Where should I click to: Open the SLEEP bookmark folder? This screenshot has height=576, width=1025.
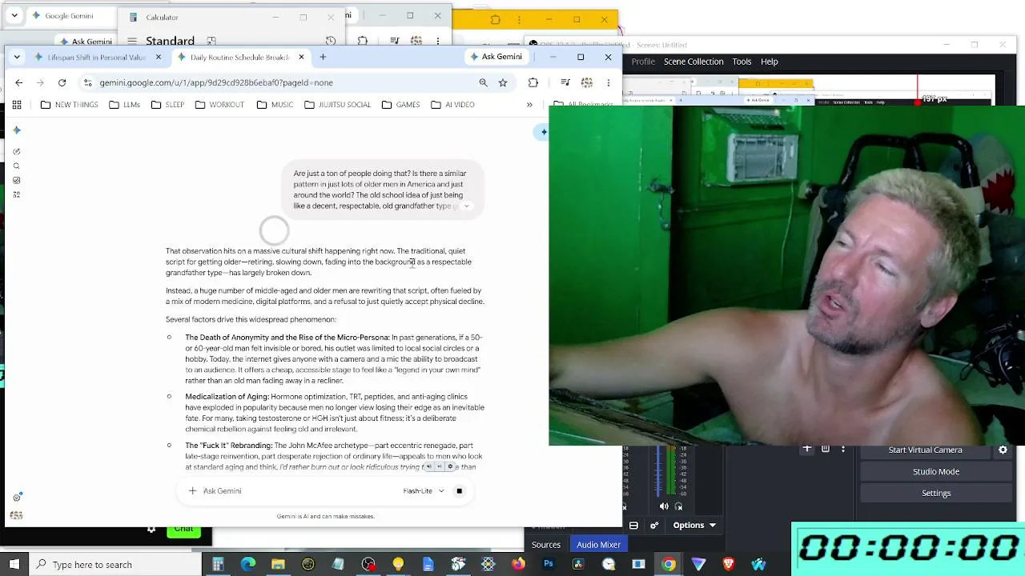tap(167, 105)
